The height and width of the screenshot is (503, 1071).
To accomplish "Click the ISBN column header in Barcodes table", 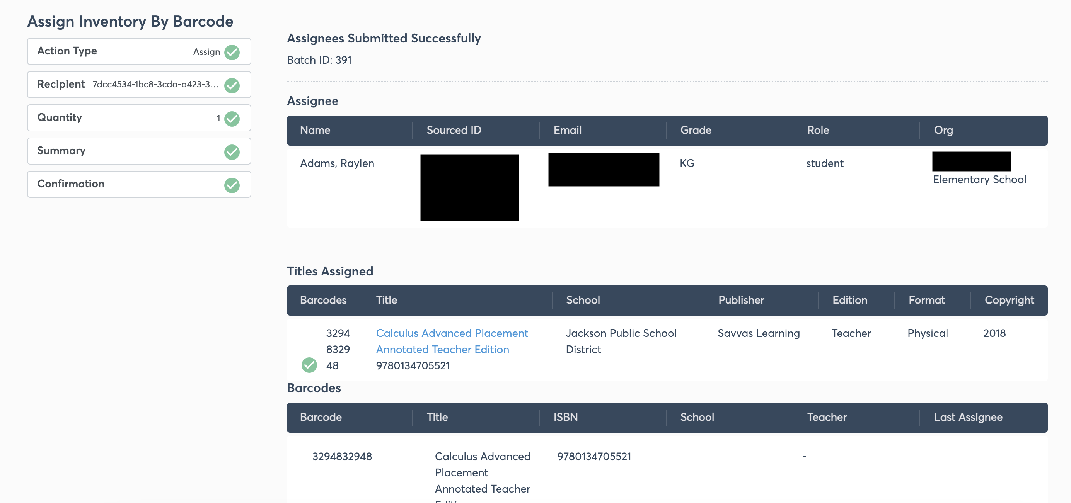I will (x=565, y=417).
